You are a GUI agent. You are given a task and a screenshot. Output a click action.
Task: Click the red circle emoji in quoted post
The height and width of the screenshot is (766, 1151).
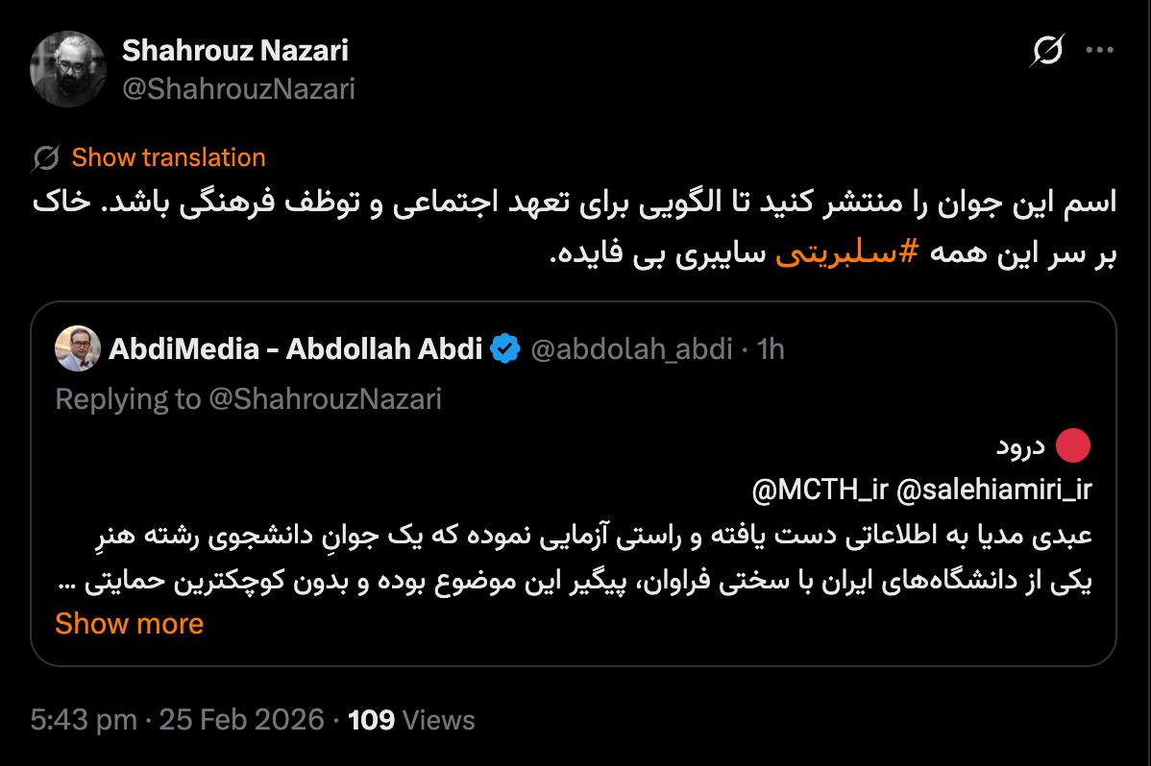(1073, 445)
